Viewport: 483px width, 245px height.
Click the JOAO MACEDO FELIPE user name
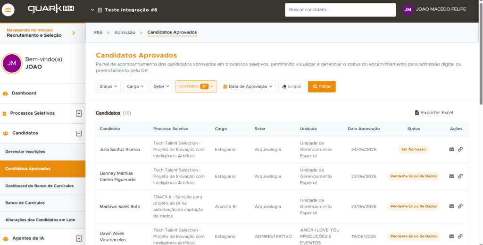441,9
